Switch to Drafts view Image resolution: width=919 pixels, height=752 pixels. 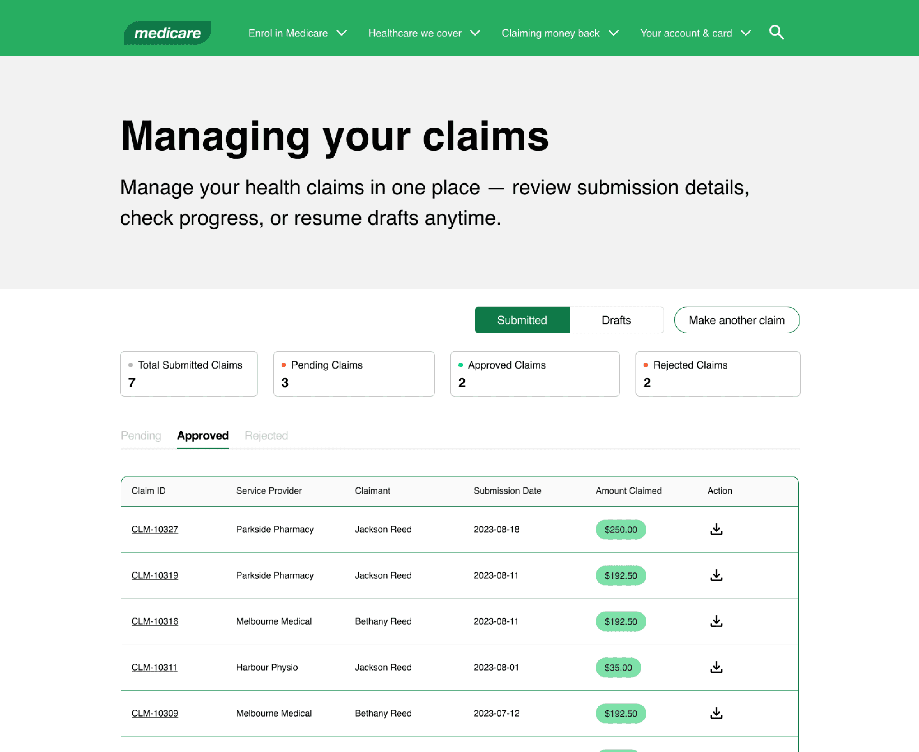point(616,320)
